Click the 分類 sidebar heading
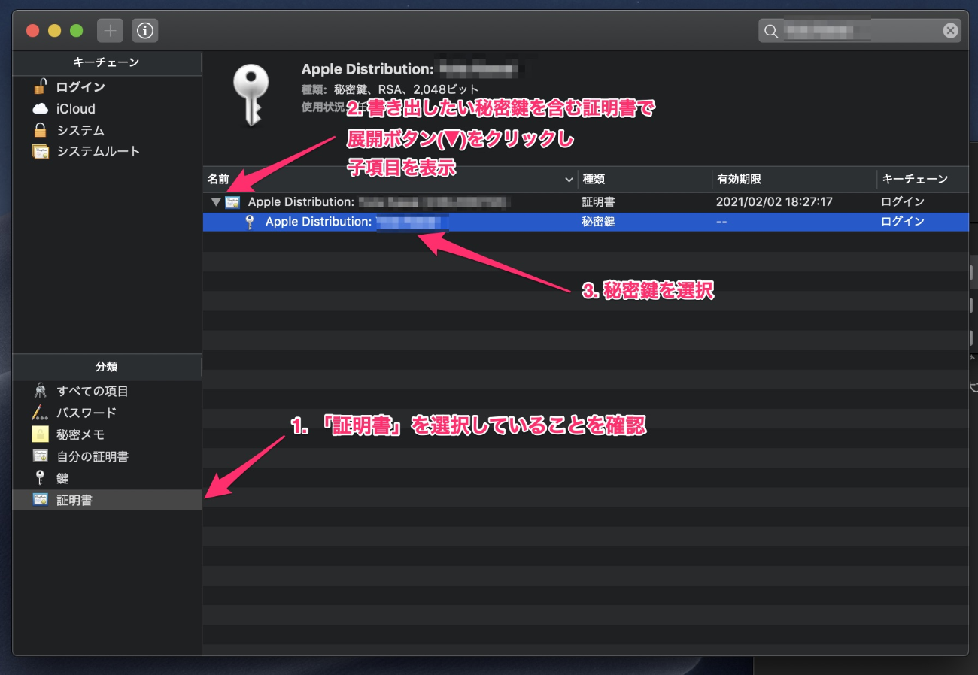The height and width of the screenshot is (675, 978). (107, 367)
